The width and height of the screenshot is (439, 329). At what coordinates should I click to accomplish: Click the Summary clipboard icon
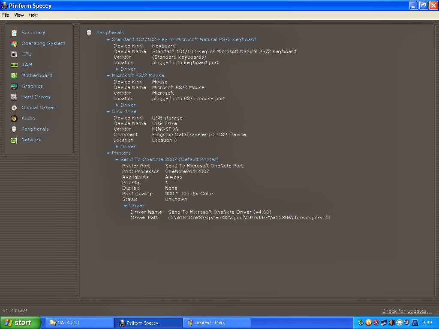click(x=14, y=33)
